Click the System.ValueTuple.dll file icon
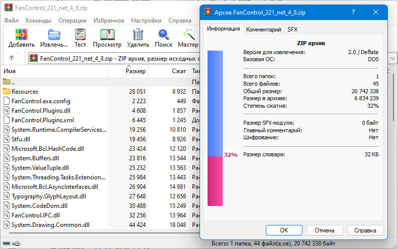Viewport: 398px width, 249px height. (7, 167)
